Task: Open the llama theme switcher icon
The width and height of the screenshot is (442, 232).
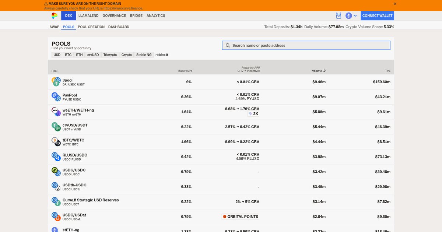Action: point(338,16)
